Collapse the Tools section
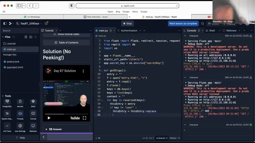The height and width of the screenshot is (143, 255). (x=3, y=96)
